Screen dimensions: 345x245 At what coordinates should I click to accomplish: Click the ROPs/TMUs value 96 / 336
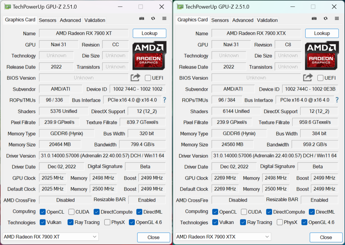click(55, 100)
